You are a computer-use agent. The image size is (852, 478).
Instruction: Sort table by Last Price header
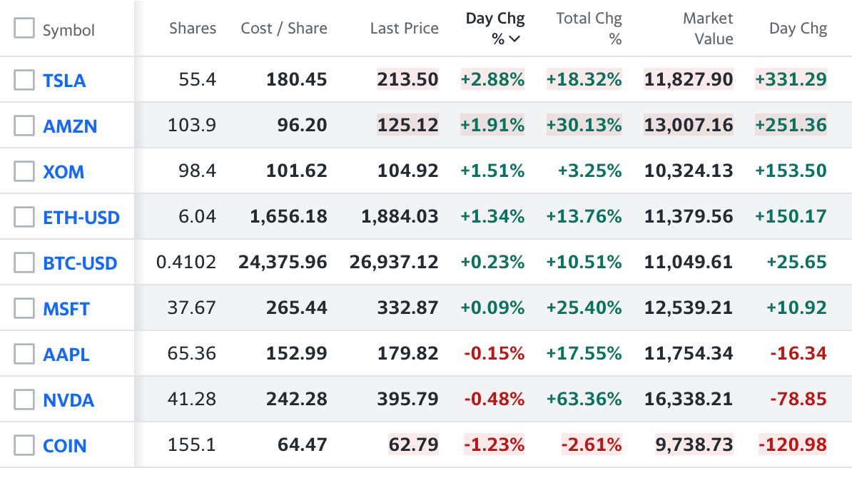pos(404,29)
